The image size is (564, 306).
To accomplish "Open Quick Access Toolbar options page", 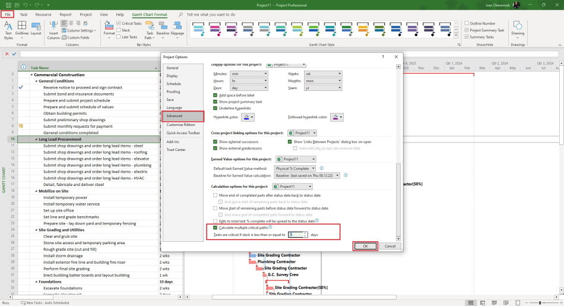I will click(x=183, y=133).
